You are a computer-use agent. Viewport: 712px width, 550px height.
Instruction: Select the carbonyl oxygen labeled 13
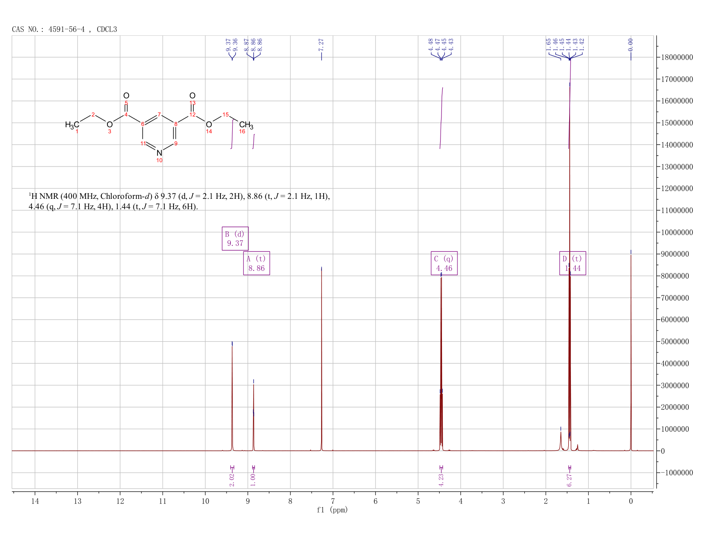[192, 96]
